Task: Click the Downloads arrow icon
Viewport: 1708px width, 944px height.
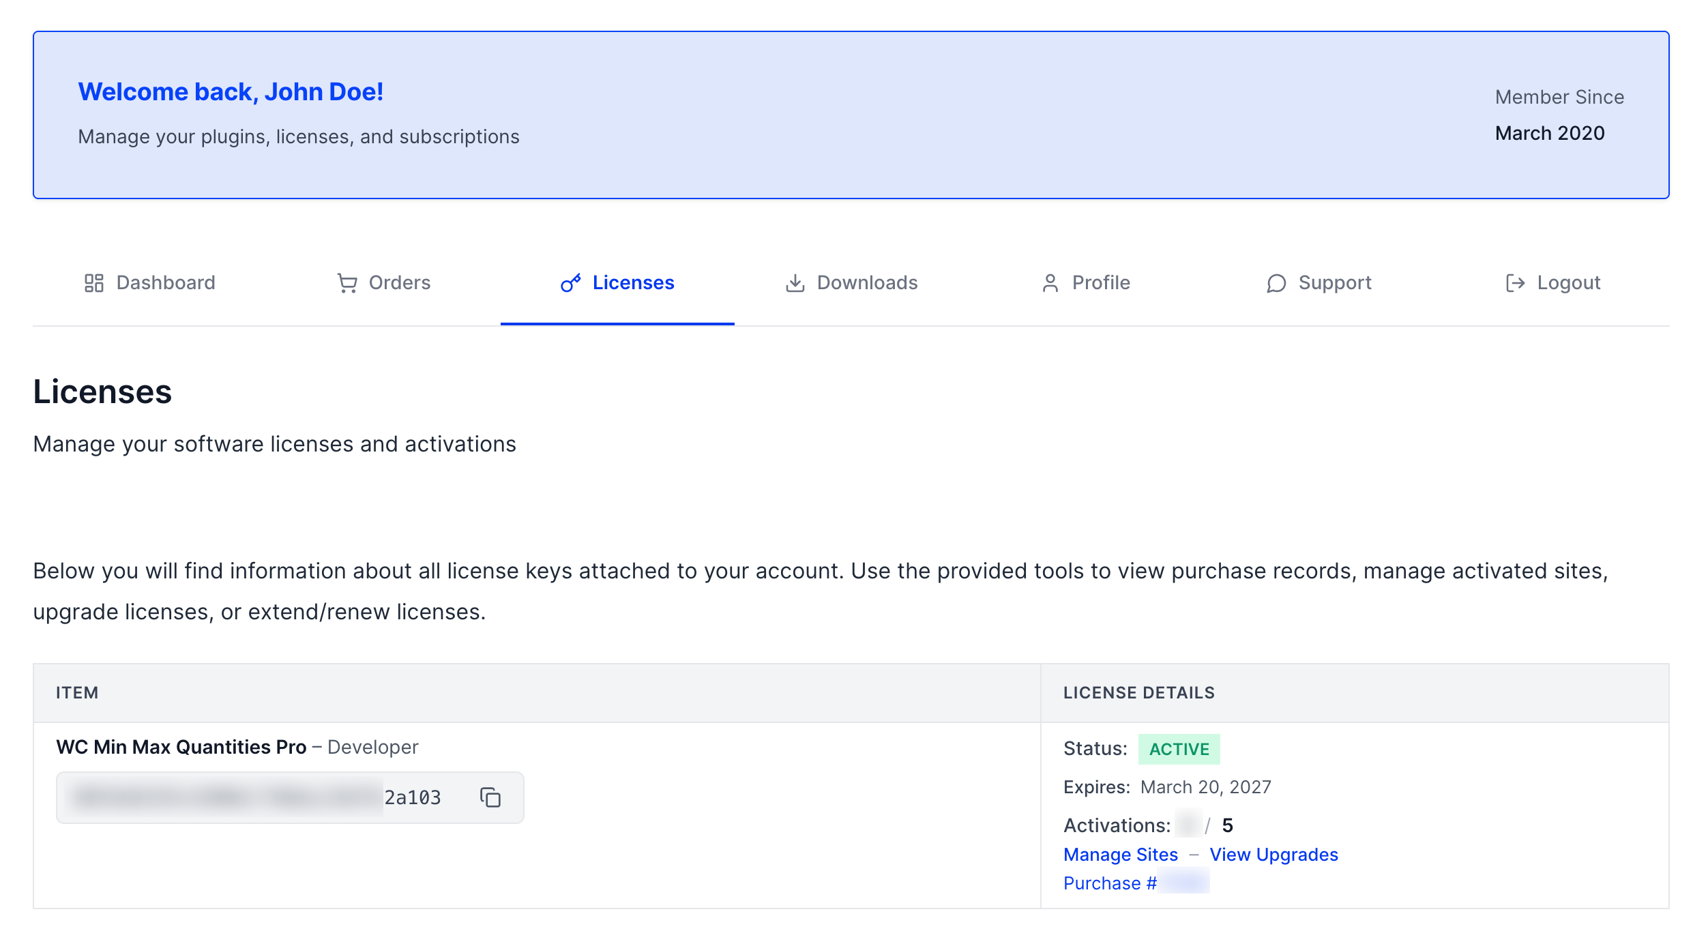Action: pyautogui.click(x=795, y=283)
